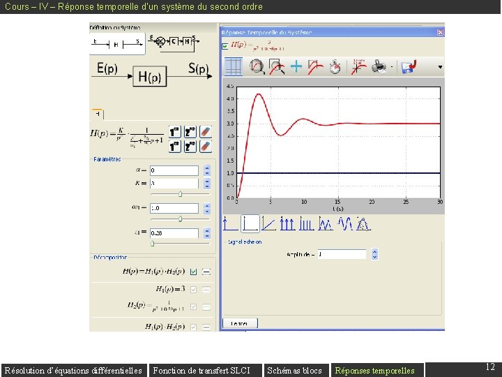Viewport: 502px width, 377px height.
Task: Select the open-loop E-H-S system diagram
Action: coord(117,43)
